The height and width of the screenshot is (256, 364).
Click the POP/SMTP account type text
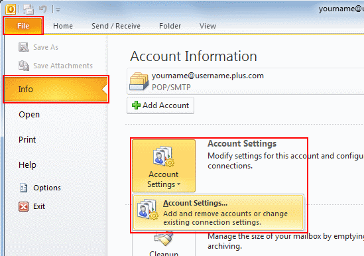(171, 88)
